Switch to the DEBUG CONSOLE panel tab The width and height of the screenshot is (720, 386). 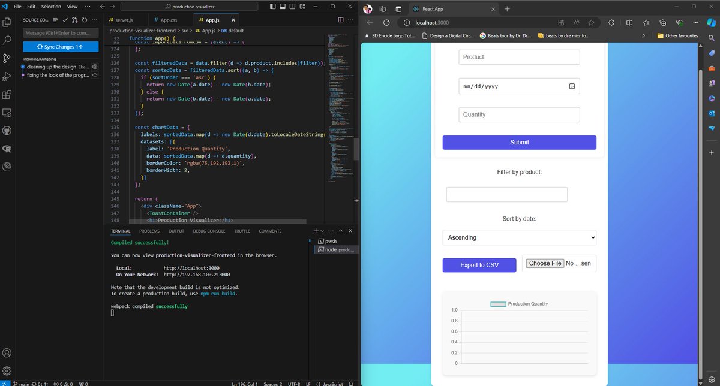pyautogui.click(x=209, y=231)
